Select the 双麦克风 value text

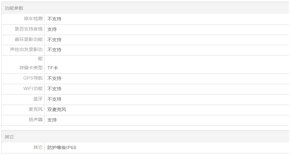(x=57, y=110)
